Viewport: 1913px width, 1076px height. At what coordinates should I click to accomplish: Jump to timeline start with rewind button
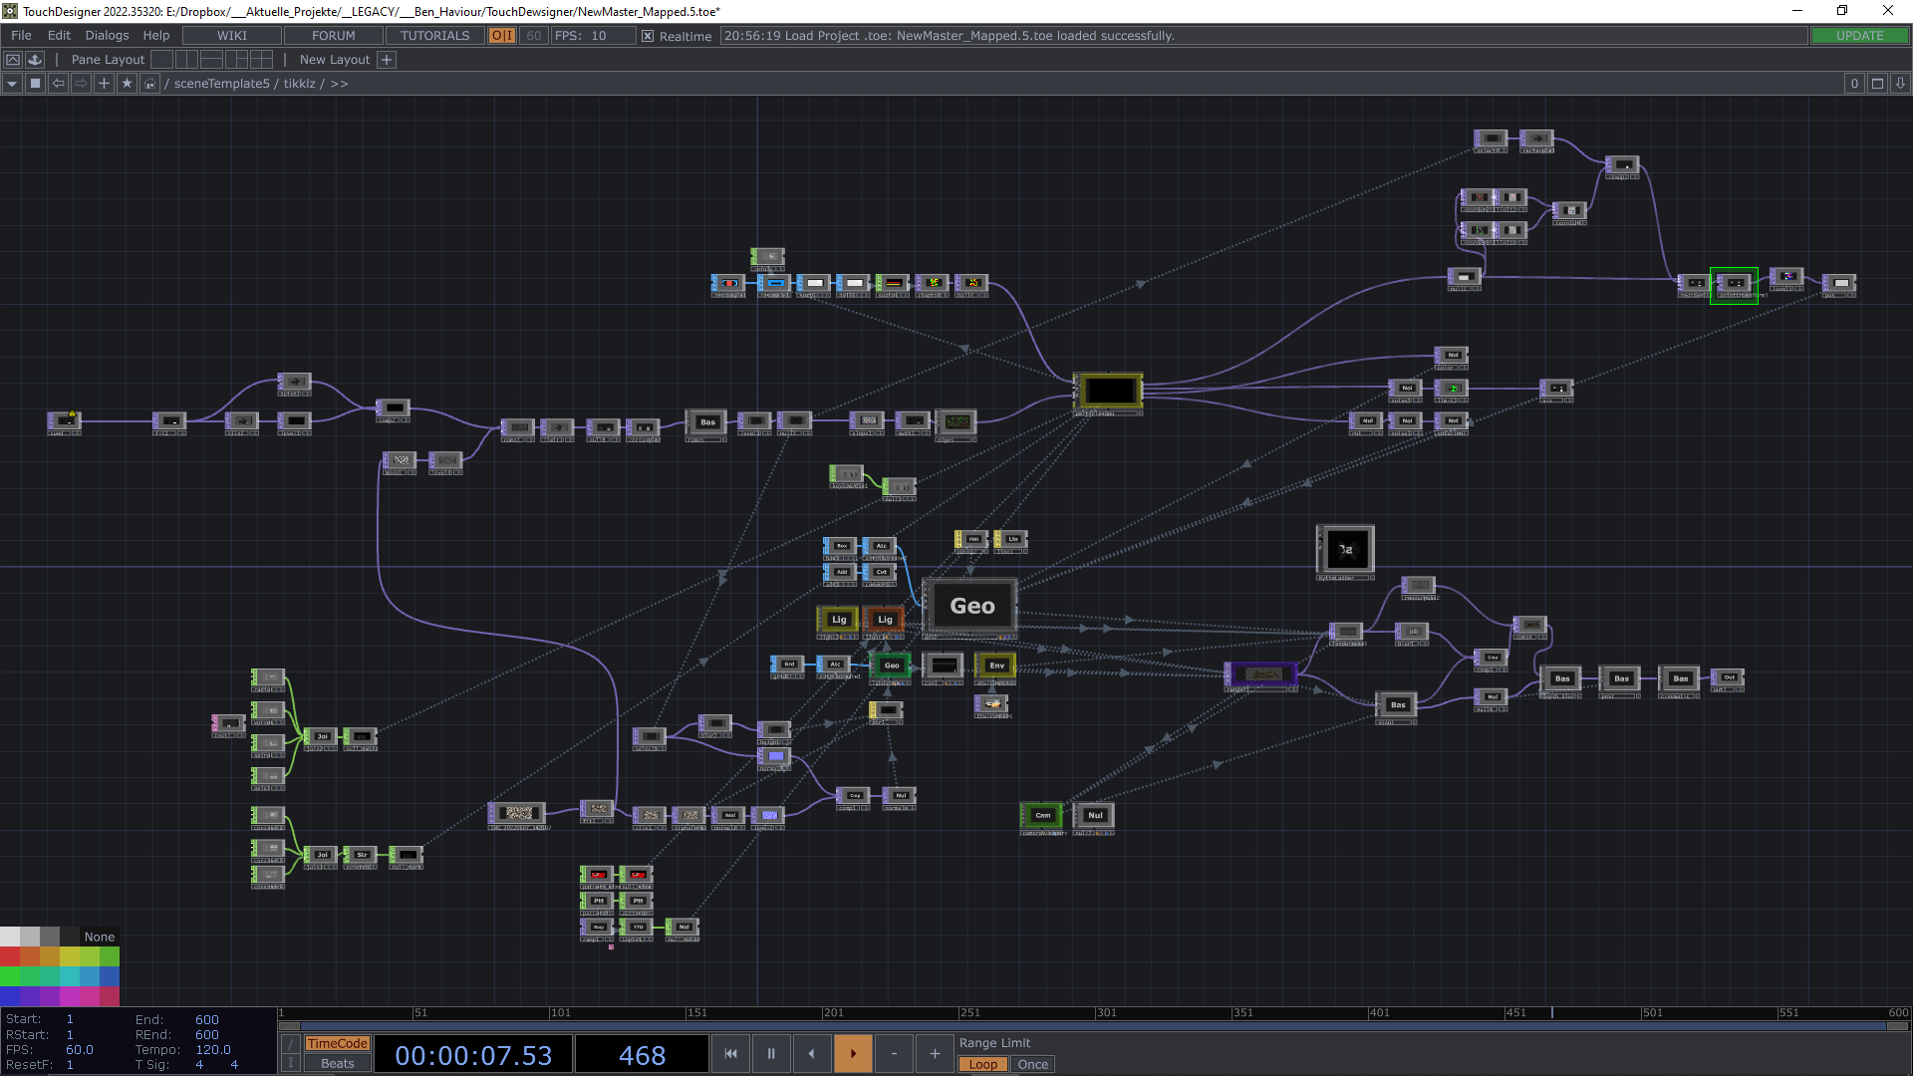pos(730,1053)
